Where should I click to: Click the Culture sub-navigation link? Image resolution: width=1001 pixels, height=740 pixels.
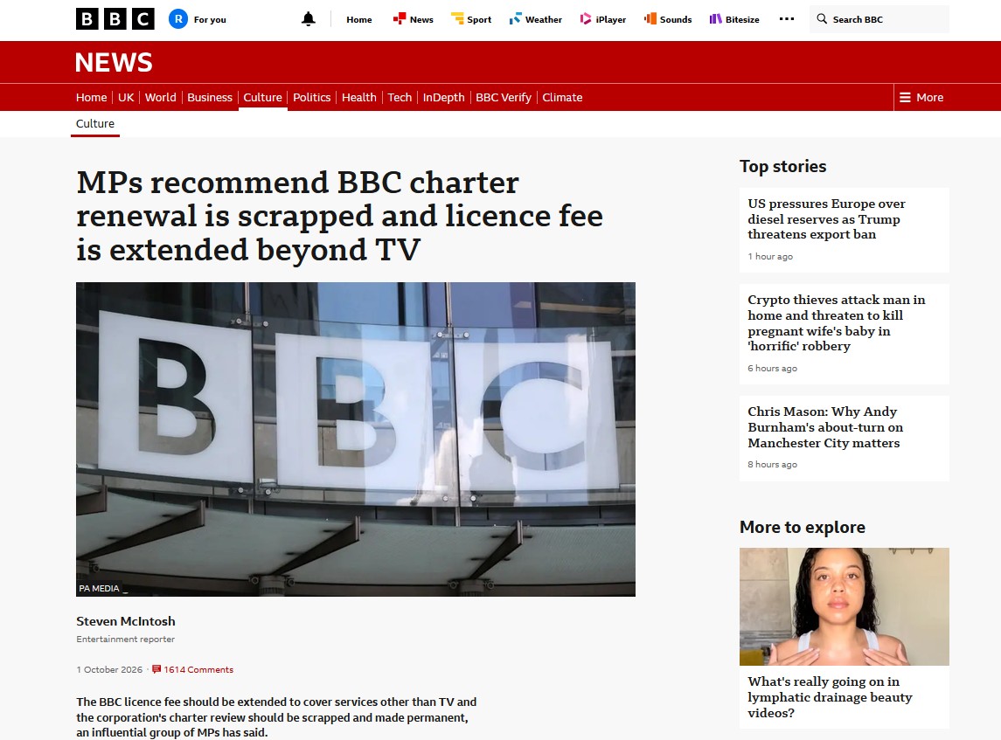point(95,124)
